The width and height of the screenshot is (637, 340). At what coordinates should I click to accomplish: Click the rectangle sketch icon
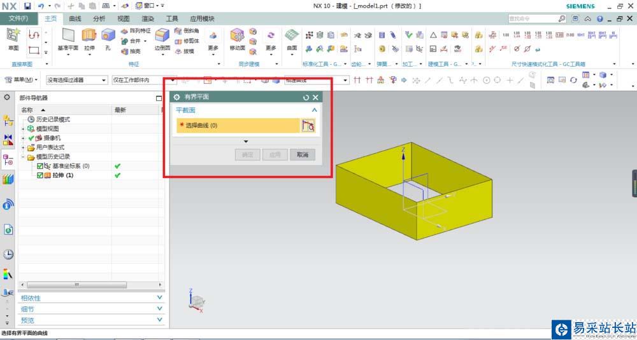(34, 51)
